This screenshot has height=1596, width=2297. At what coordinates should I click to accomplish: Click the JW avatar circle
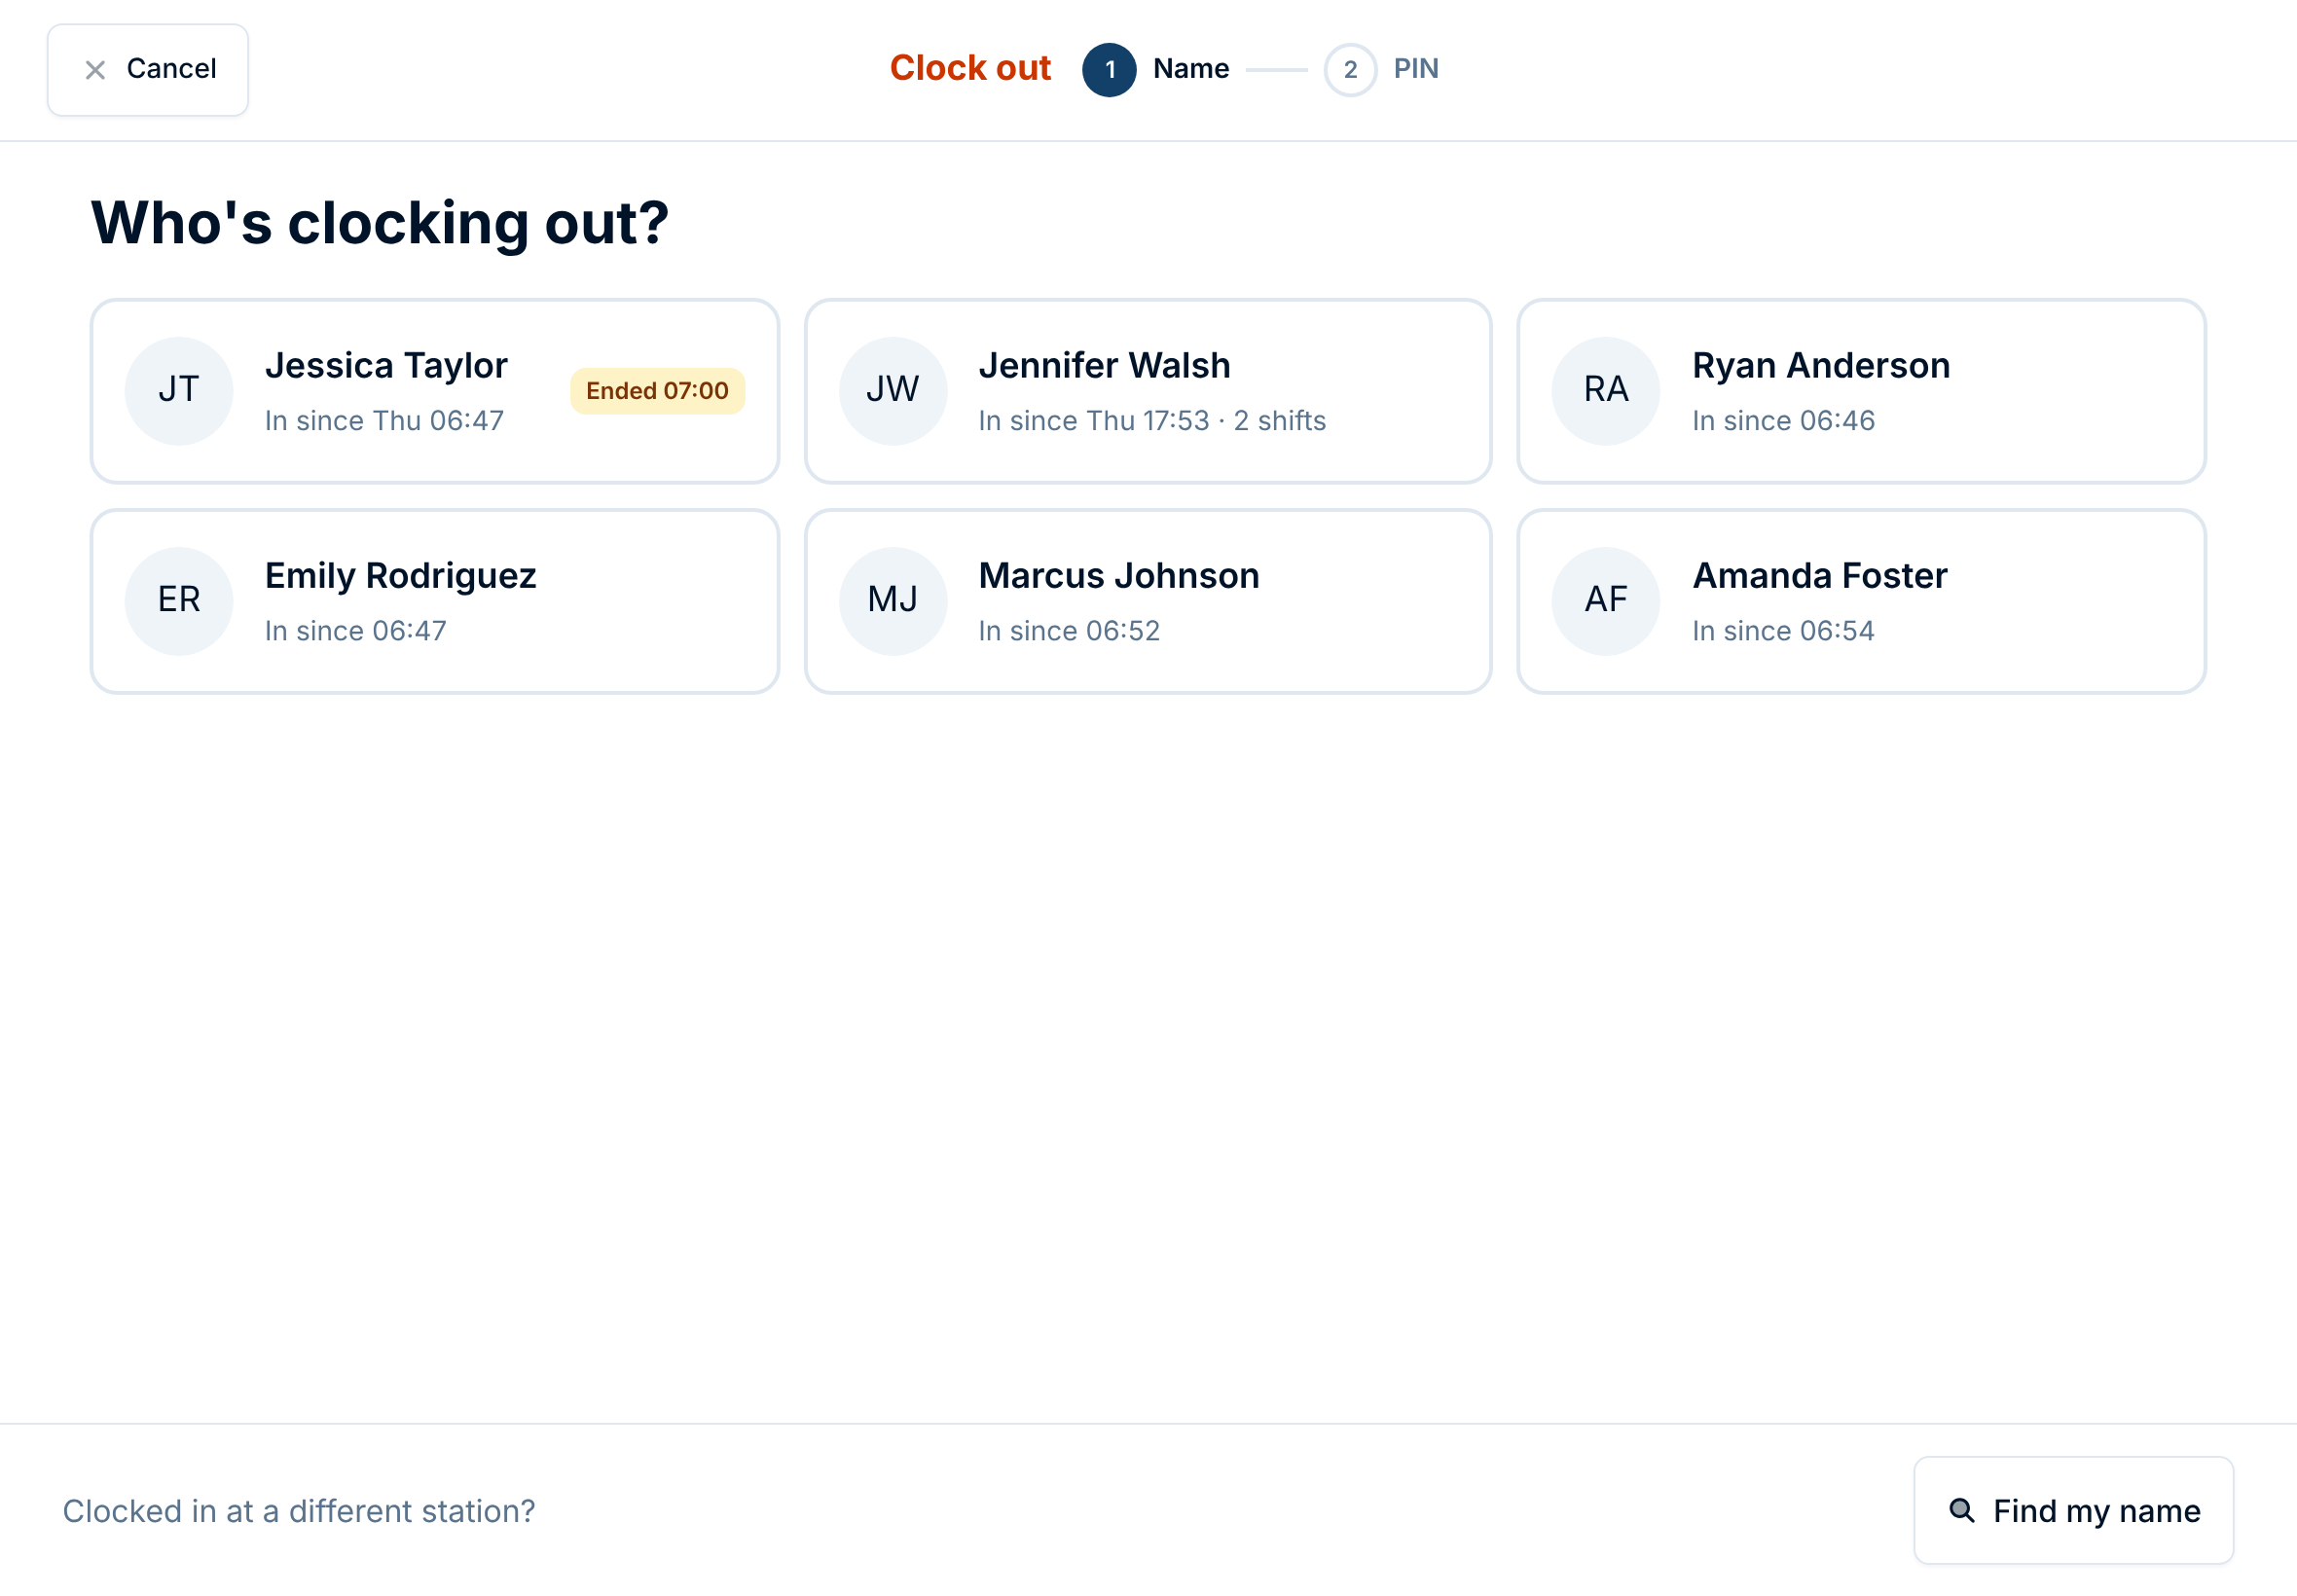click(893, 390)
